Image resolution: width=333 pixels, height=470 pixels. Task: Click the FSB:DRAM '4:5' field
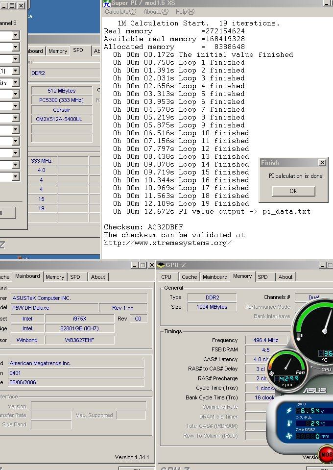click(265, 350)
